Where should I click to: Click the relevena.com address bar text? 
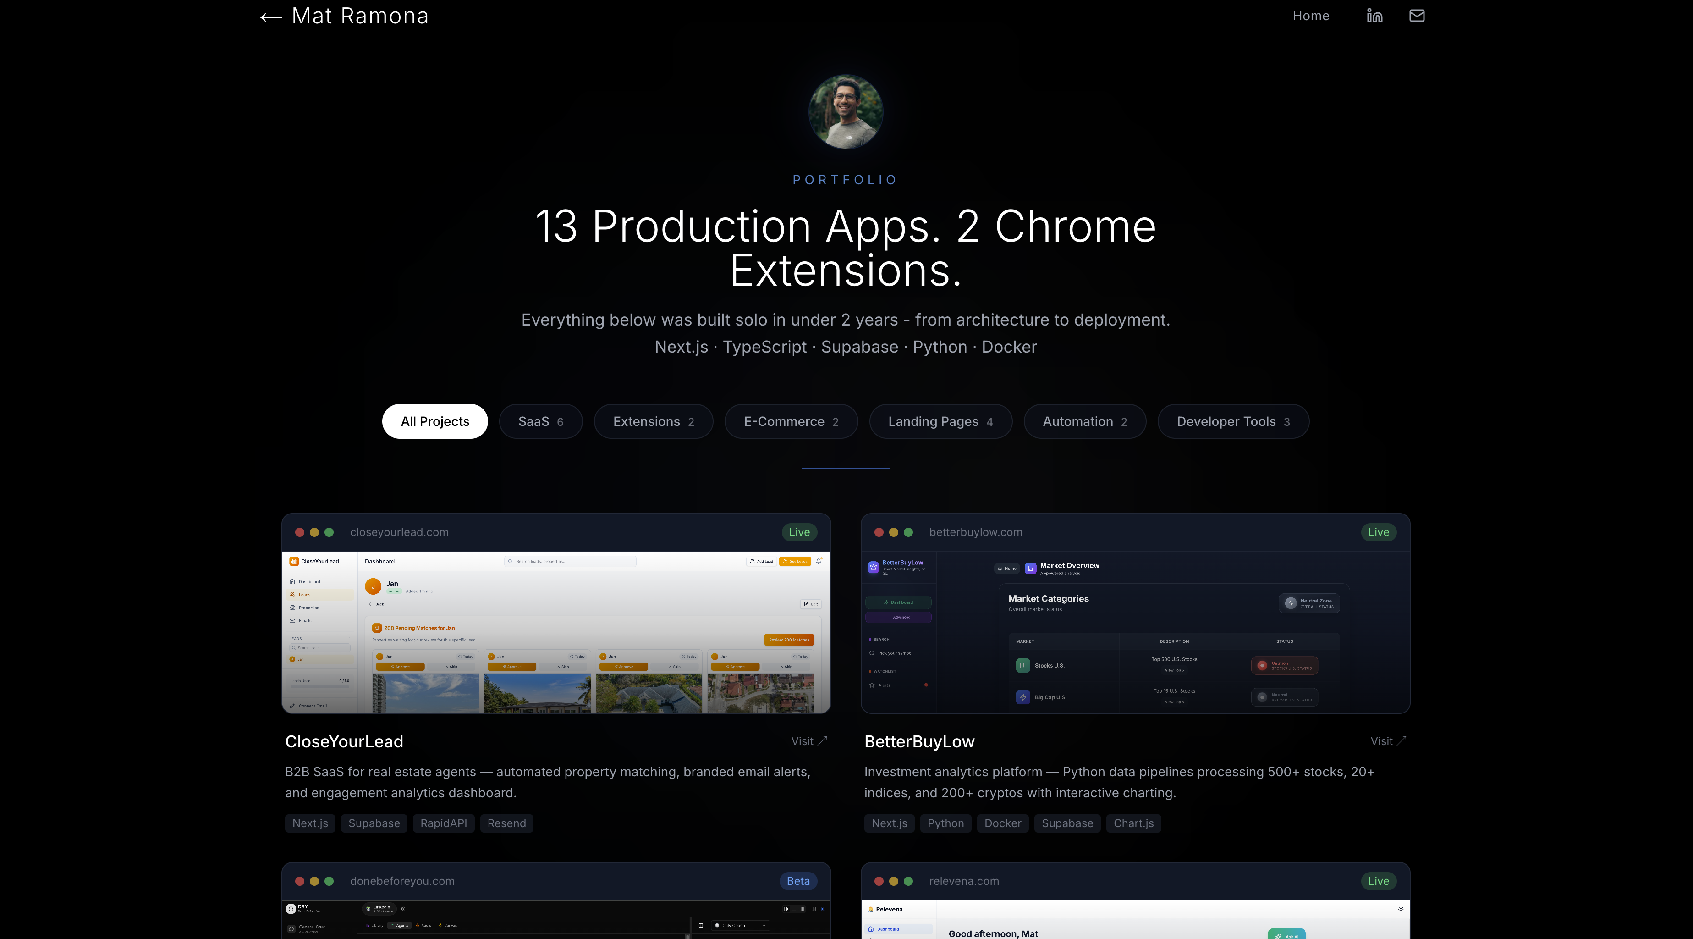point(963,881)
